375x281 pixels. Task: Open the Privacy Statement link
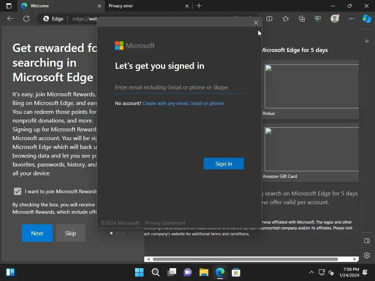tap(165, 223)
